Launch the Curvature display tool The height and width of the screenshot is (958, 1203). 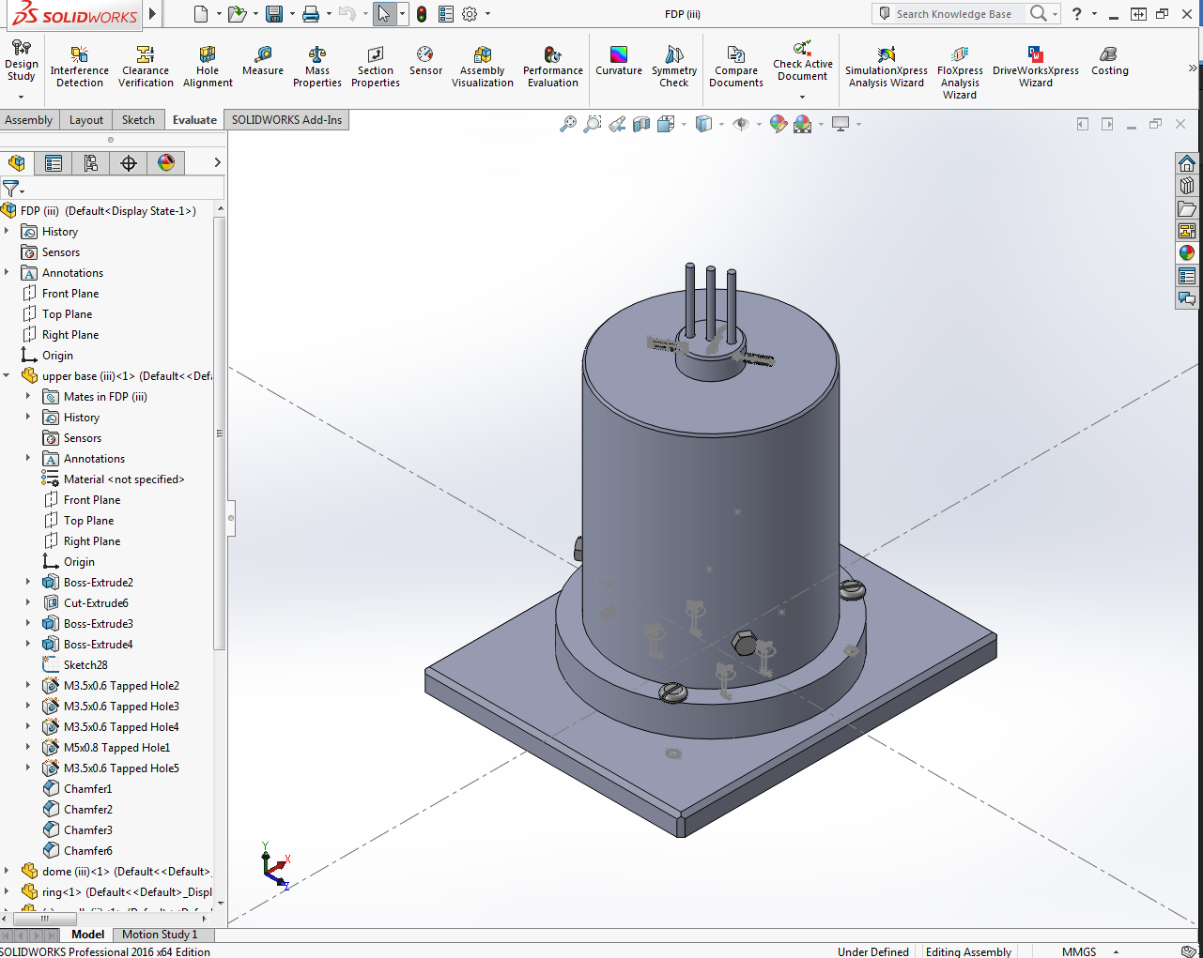tap(618, 59)
